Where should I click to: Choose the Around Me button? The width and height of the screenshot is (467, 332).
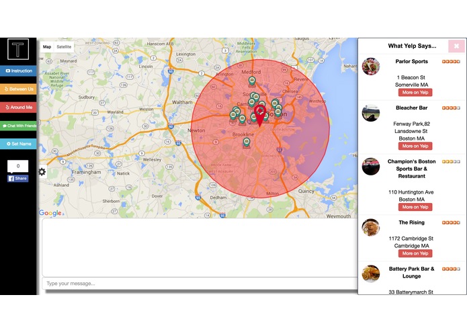tap(18, 107)
